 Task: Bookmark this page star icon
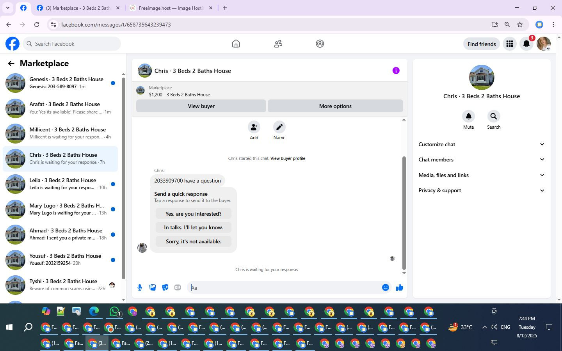click(x=520, y=25)
